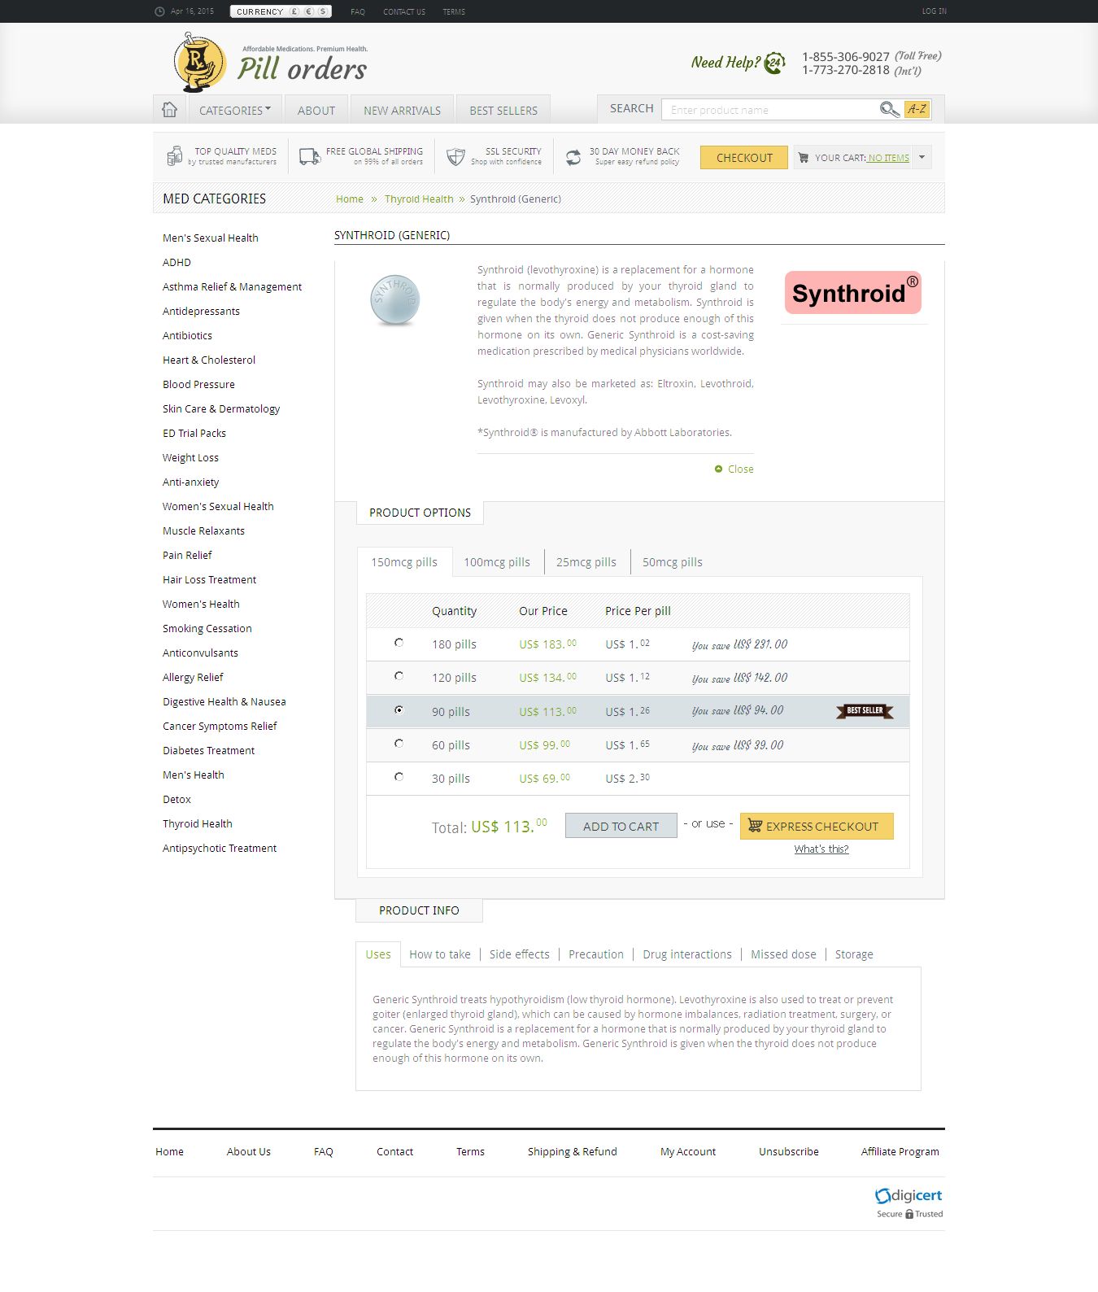The height and width of the screenshot is (1292, 1098).
Task: Select the 180 pills radio option
Action: click(399, 643)
